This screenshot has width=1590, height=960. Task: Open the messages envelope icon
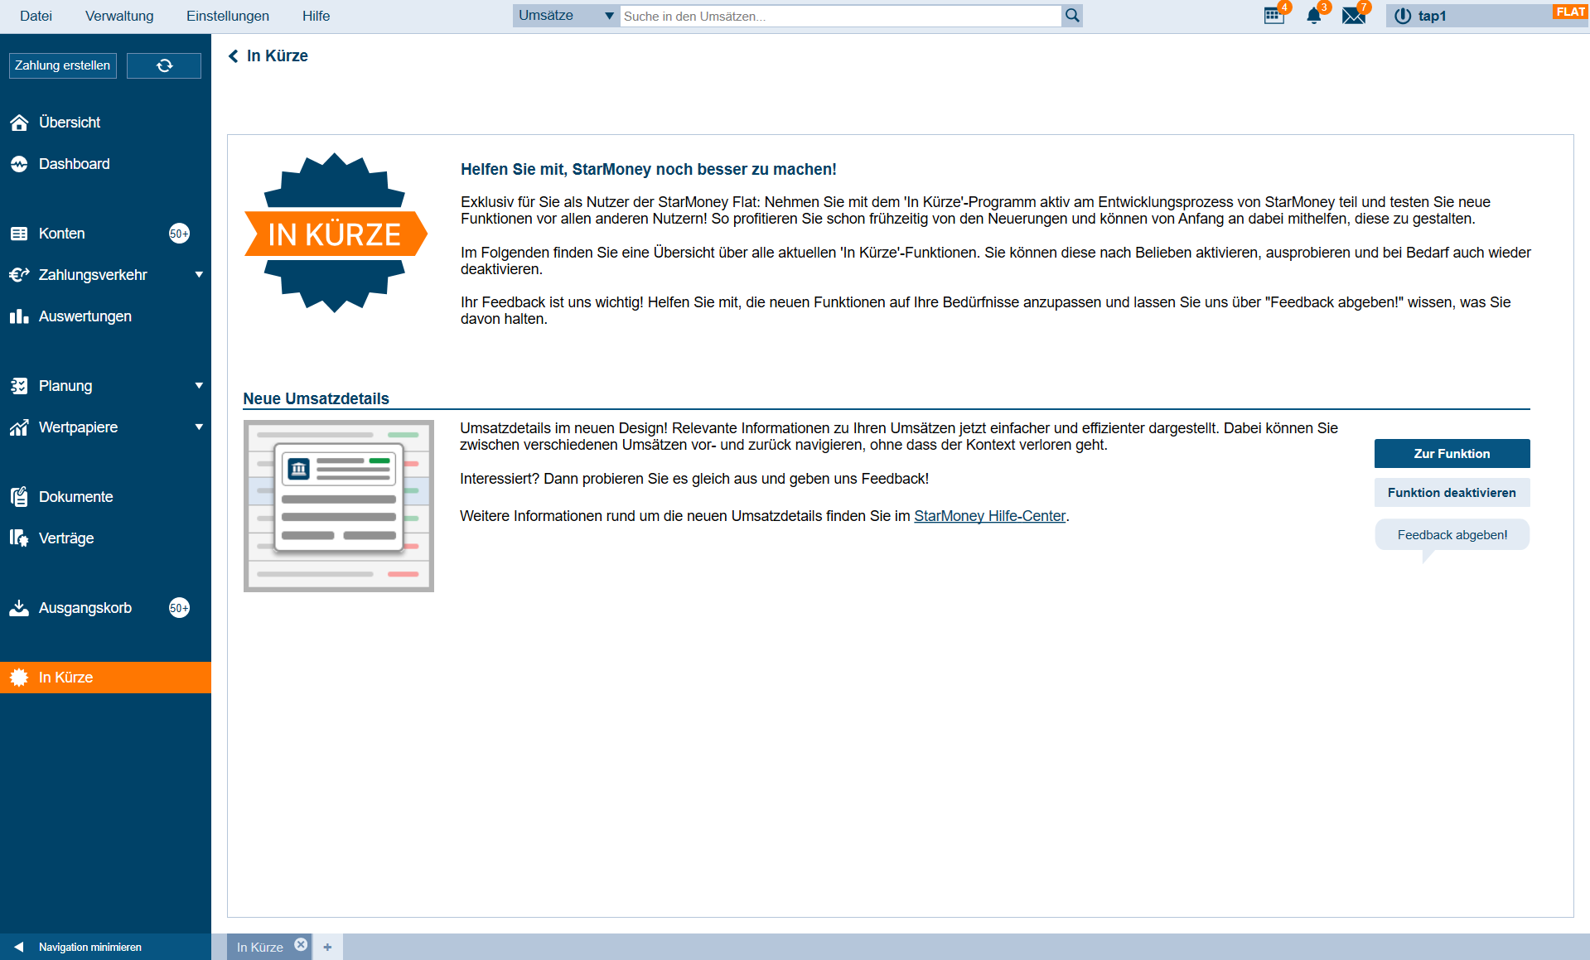pos(1353,16)
